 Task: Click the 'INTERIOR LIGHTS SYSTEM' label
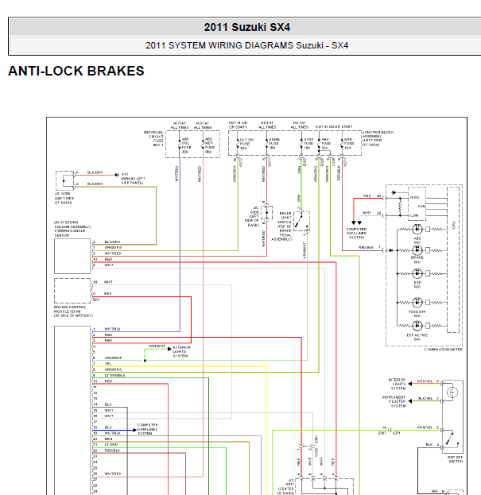click(397, 384)
